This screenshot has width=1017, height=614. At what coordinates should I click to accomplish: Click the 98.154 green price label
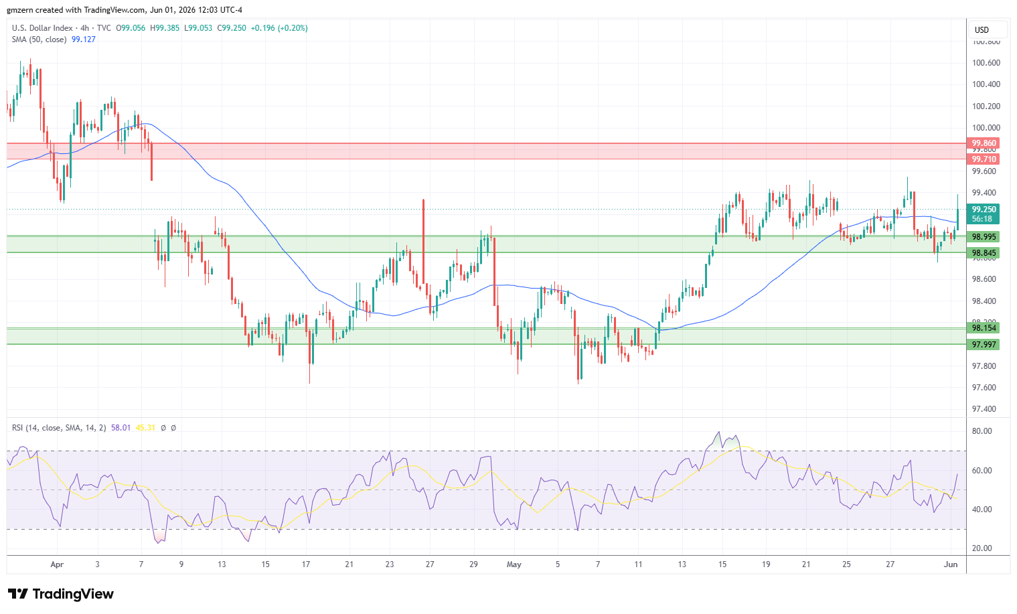click(984, 328)
